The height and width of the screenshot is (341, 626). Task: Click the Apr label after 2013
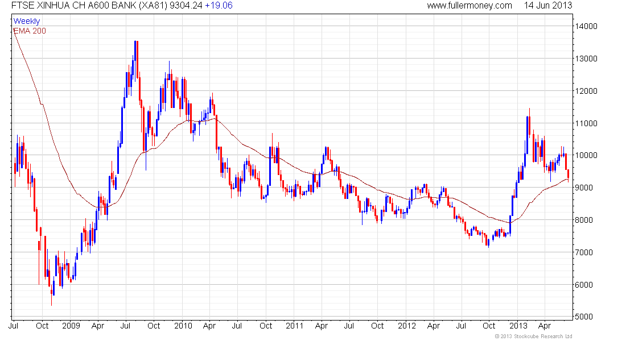[x=545, y=326]
